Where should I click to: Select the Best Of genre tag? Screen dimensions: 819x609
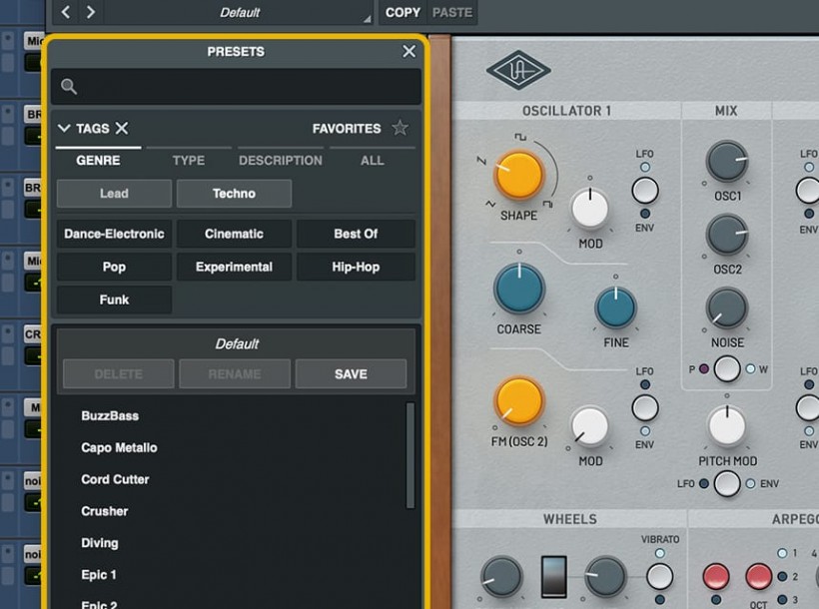[x=356, y=234]
